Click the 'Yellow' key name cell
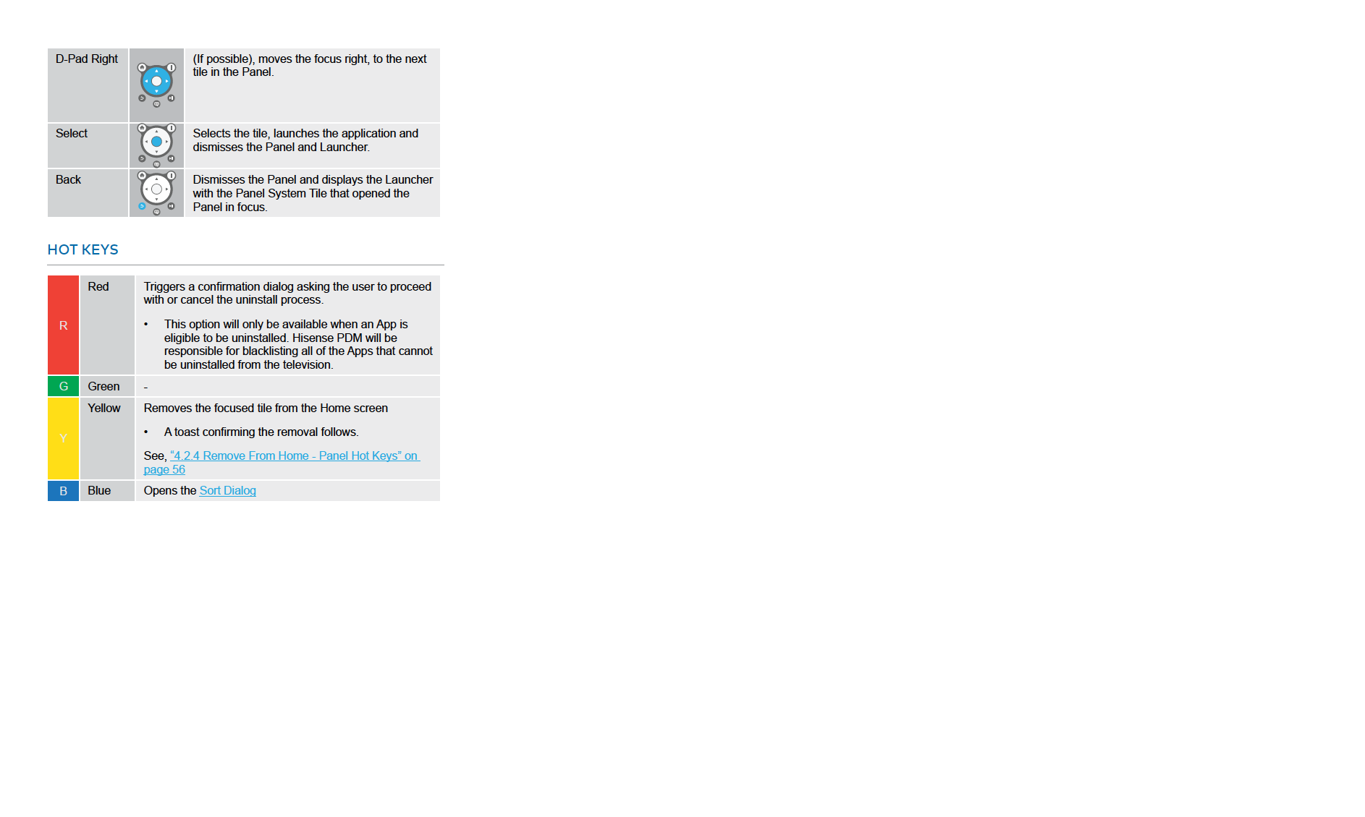Screen dimensions: 1365x817 coord(107,438)
